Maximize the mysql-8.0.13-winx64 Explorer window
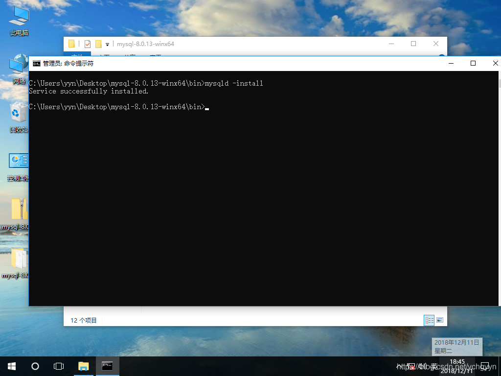501x376 pixels. [413, 44]
